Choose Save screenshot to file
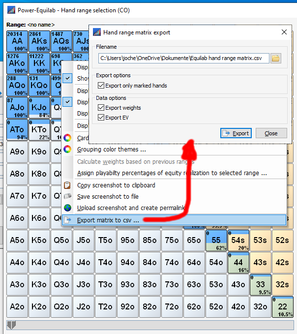Image resolution: width=297 pixels, height=334 pixels. pyautogui.click(x=174, y=196)
